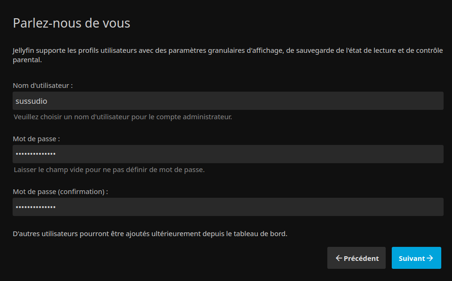Click the word "Jellyfin" in the description
Viewport: 452px width, 281px height.
click(23, 50)
